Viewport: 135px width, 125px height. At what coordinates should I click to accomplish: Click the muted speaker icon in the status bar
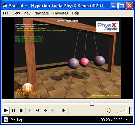point(128,120)
